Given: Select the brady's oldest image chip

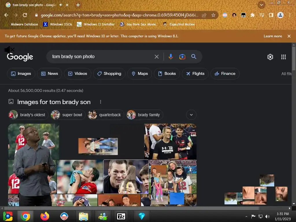Looking at the screenshot, I should 28,115.
